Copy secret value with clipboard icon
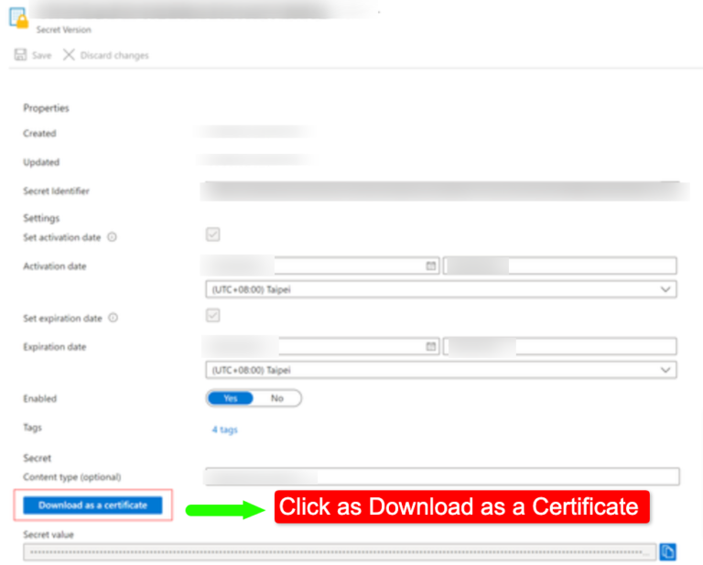The width and height of the screenshot is (703, 565). pyautogui.click(x=668, y=551)
